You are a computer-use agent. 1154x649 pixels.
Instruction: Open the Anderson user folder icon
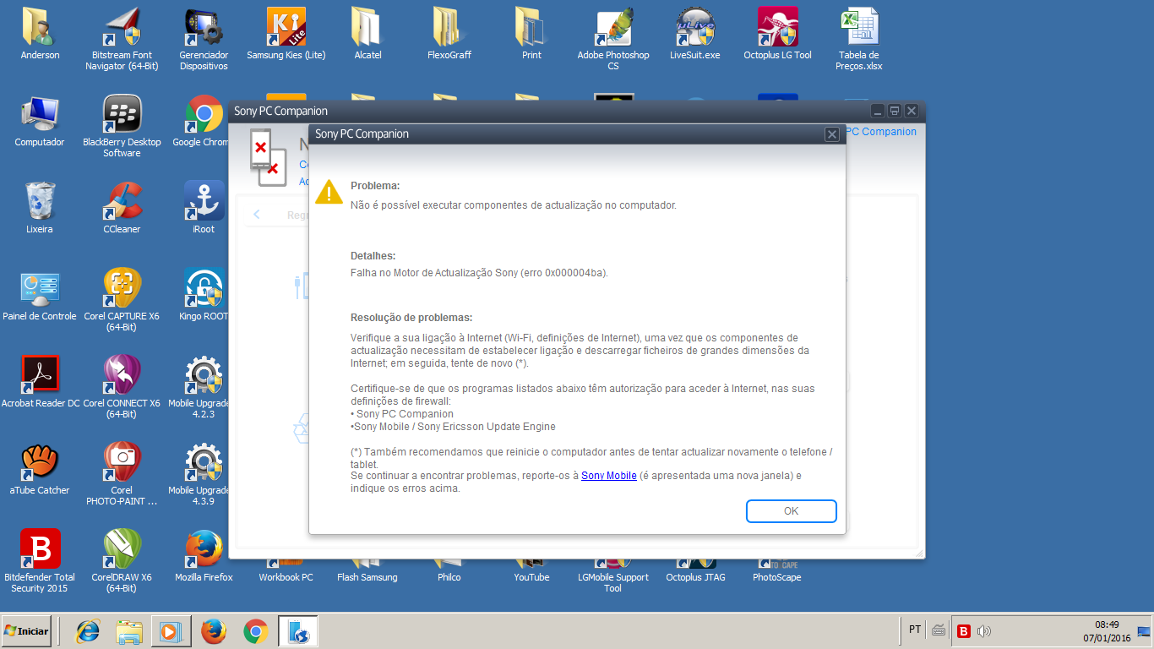[40, 35]
